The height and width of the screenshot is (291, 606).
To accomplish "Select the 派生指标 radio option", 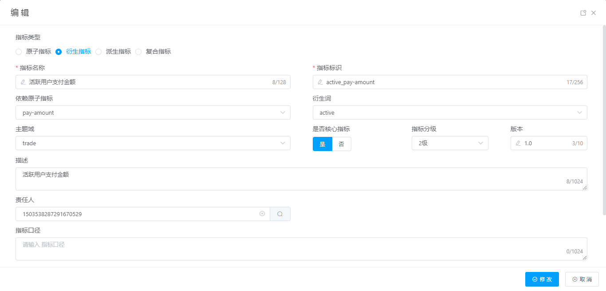I will click(98, 52).
